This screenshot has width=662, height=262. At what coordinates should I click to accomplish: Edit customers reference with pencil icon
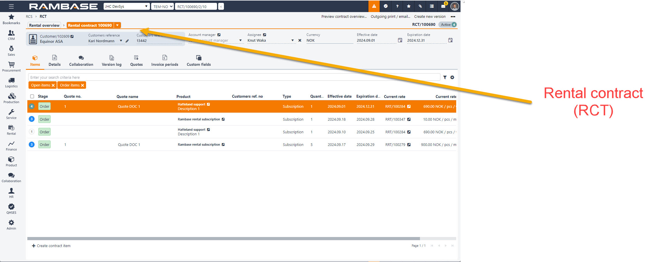click(x=127, y=41)
